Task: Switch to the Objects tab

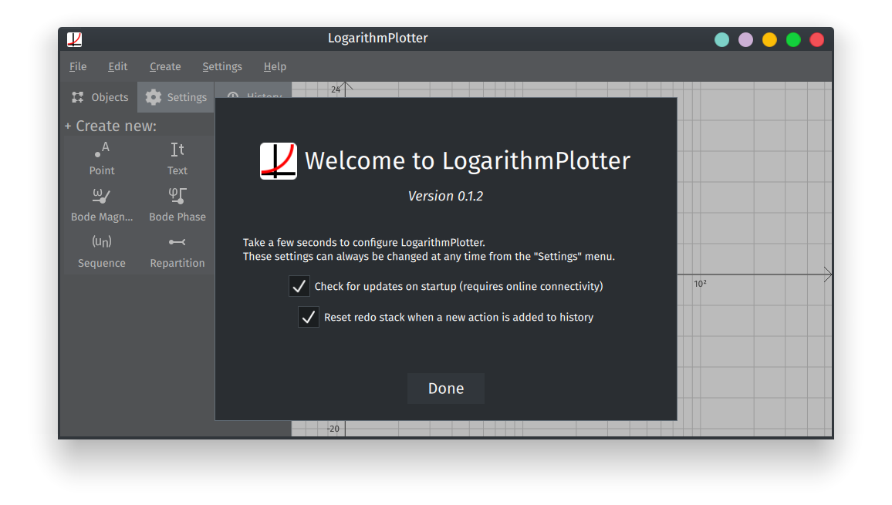Action: (100, 97)
